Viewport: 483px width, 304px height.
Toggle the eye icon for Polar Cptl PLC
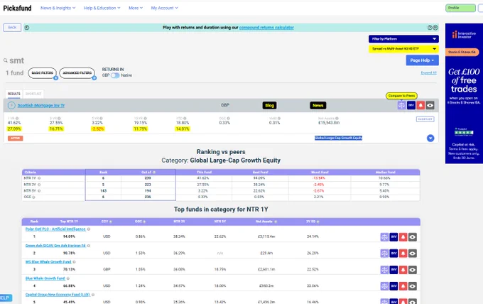413,237
